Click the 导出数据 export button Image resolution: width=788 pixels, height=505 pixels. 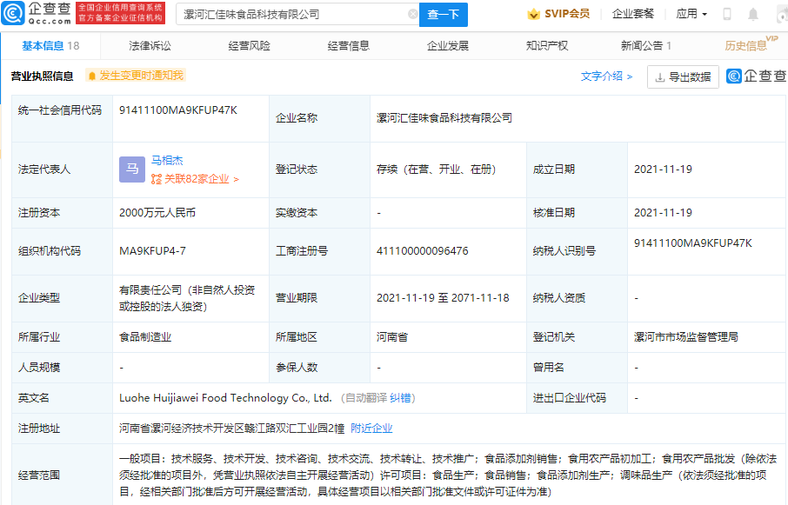coord(683,76)
